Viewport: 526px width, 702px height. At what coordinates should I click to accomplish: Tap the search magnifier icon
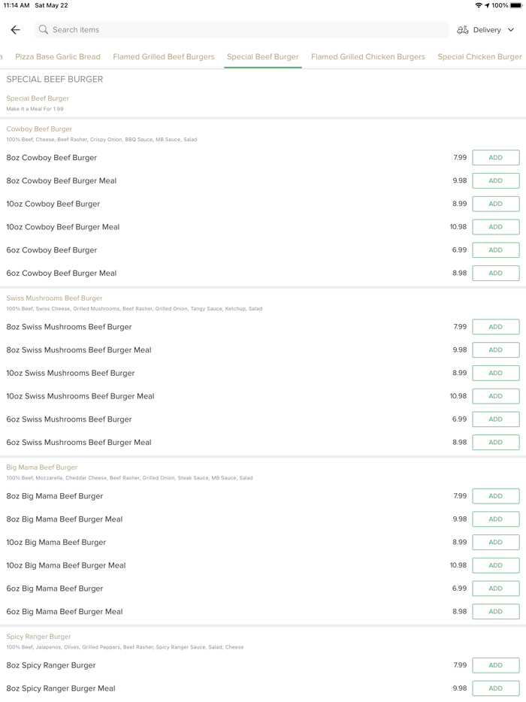click(44, 30)
